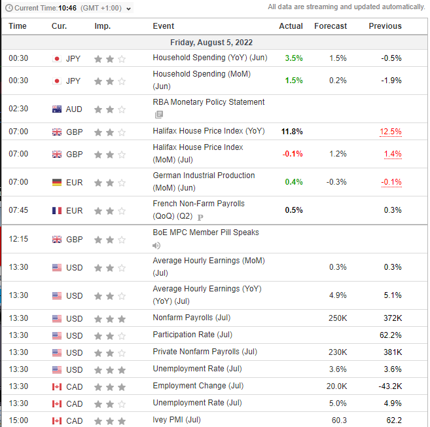Click the Australian flag in the AUD row
The height and width of the screenshot is (427, 430).
[x=57, y=109]
